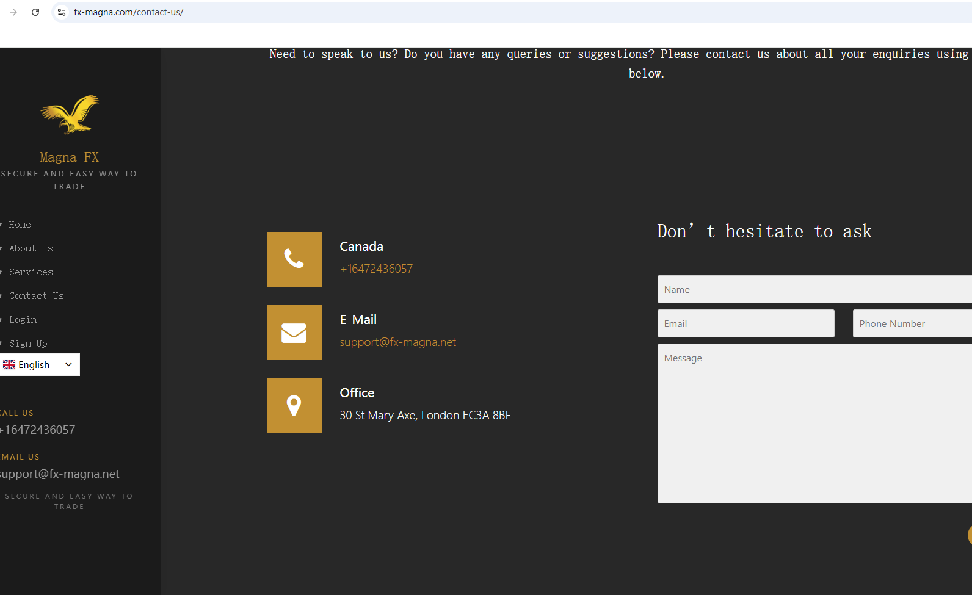Screen dimensions: 972x595
Task: Click the gold location pin icon
Action: (294, 406)
